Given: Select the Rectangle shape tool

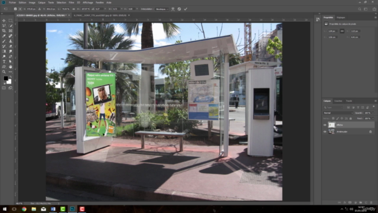Looking at the screenshot, I should tap(4, 67).
